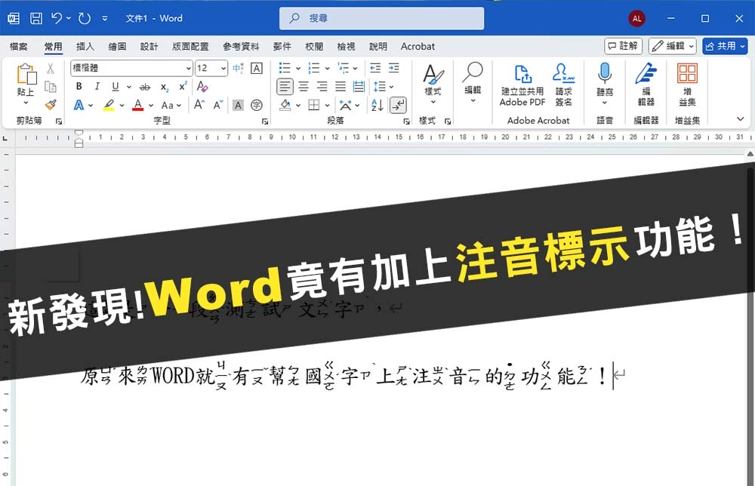Toggle Character Border button
The height and width of the screenshot is (486, 755).
pos(257,69)
